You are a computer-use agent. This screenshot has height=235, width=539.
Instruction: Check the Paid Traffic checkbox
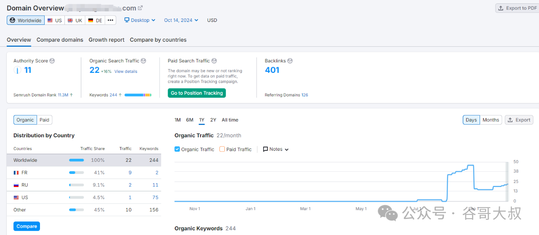point(222,149)
